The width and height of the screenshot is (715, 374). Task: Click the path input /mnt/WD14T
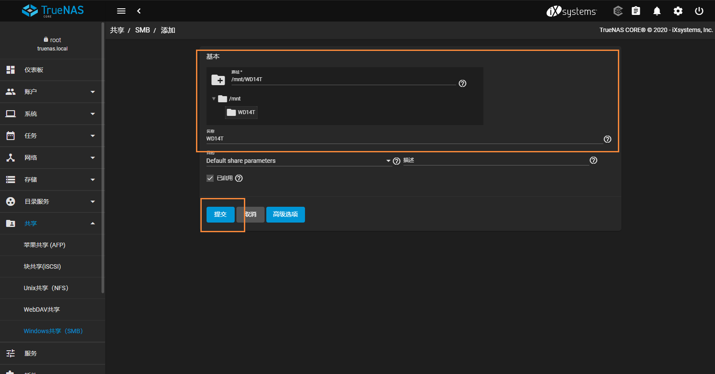coord(343,79)
